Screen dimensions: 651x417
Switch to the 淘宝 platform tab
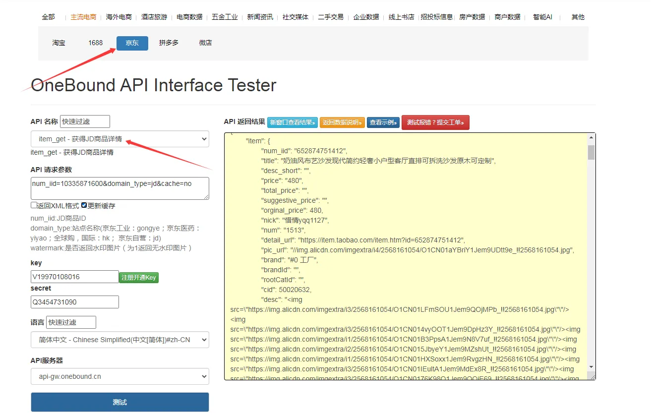click(59, 43)
